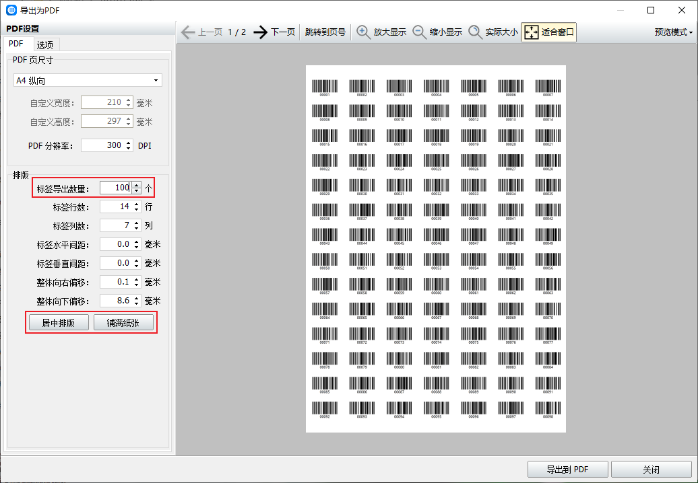The width and height of the screenshot is (698, 483).
Task: Open the preview mode dropdown
Action: pos(673,32)
